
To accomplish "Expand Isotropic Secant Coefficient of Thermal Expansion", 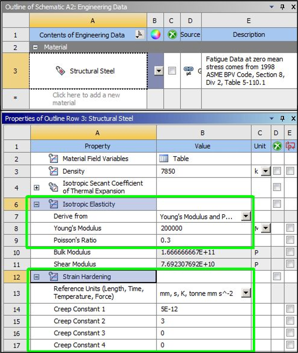I will click(x=36, y=187).
